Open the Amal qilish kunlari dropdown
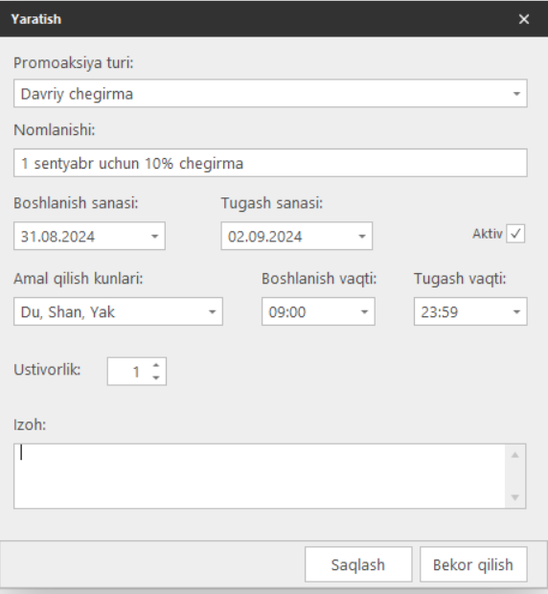 tap(118, 311)
